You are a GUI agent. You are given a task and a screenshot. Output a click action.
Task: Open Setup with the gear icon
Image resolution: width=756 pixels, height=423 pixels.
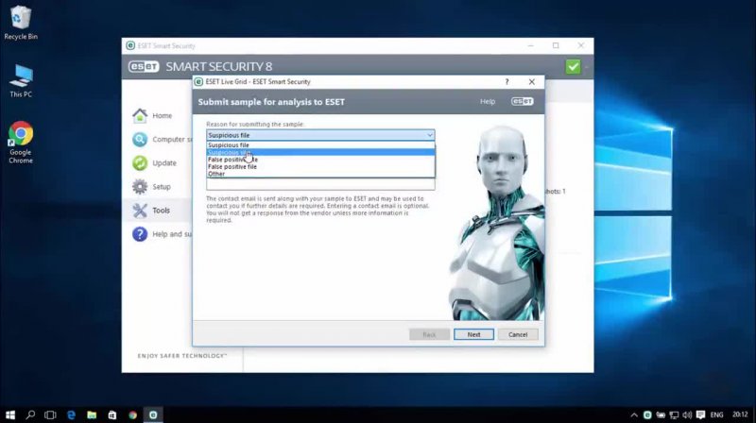[140, 187]
